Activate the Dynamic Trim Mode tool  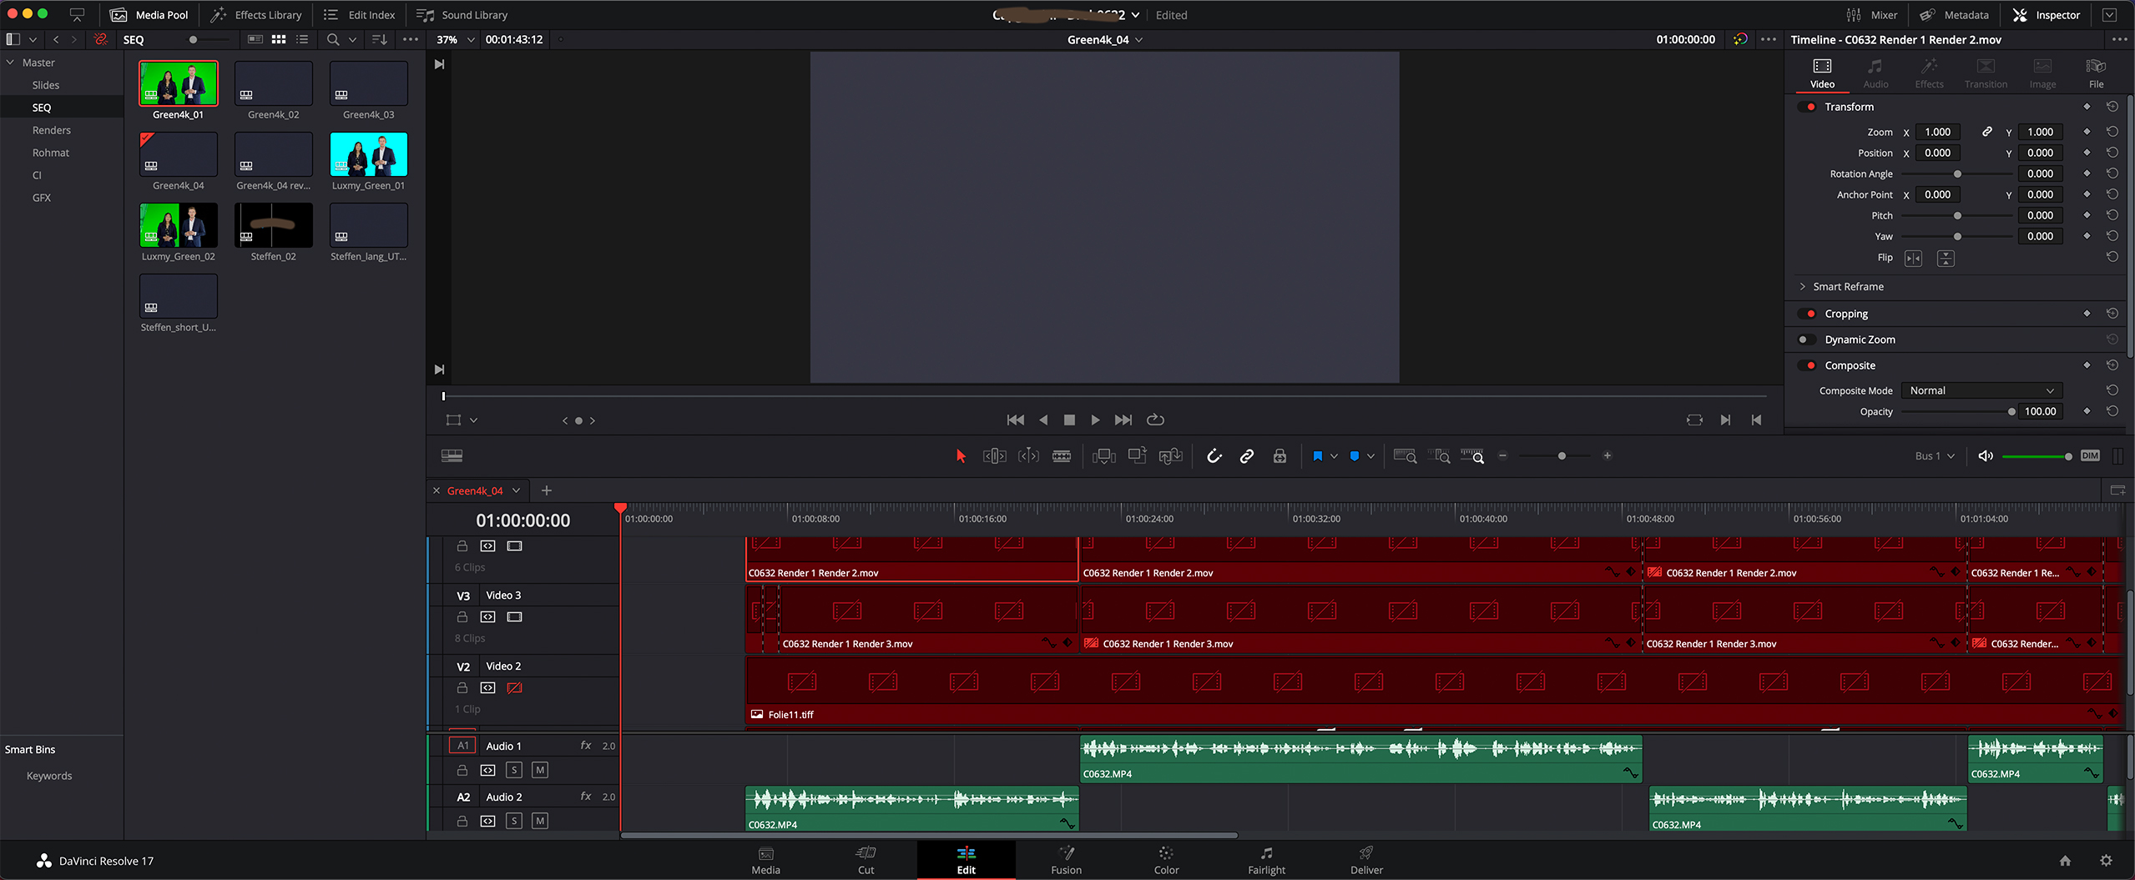coord(1028,456)
